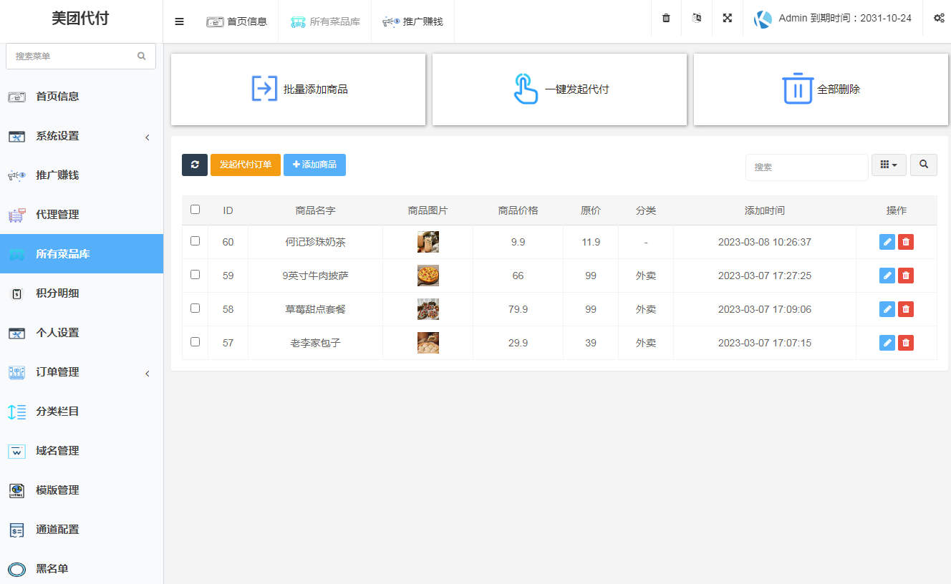Click the pizza thumbnail for 9英寸牛肉披萨
Screen dimensions: 951x584
coord(428,276)
